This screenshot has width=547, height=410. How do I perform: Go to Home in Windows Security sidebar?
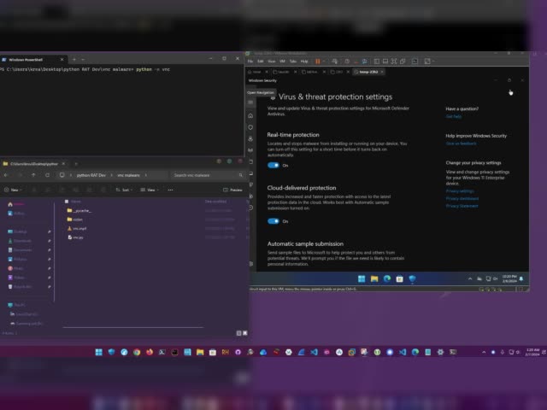(x=250, y=115)
